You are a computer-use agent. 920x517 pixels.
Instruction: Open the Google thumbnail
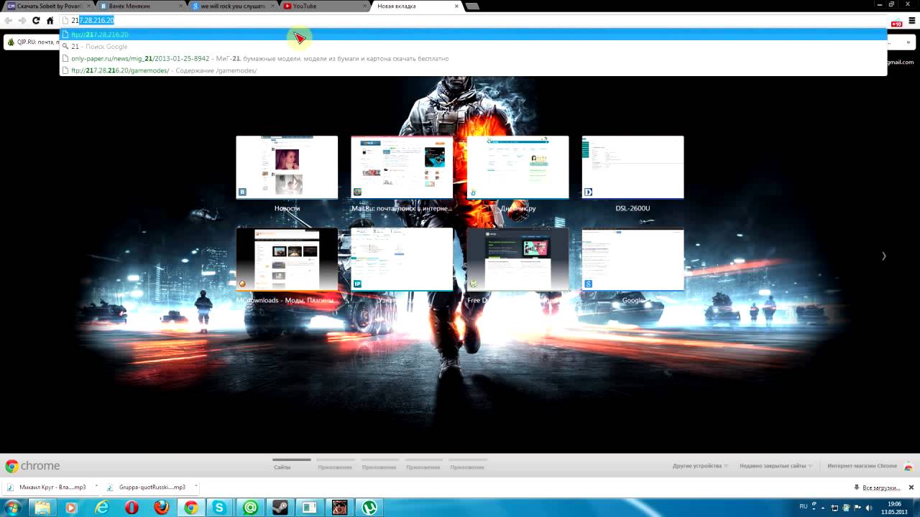tap(632, 259)
